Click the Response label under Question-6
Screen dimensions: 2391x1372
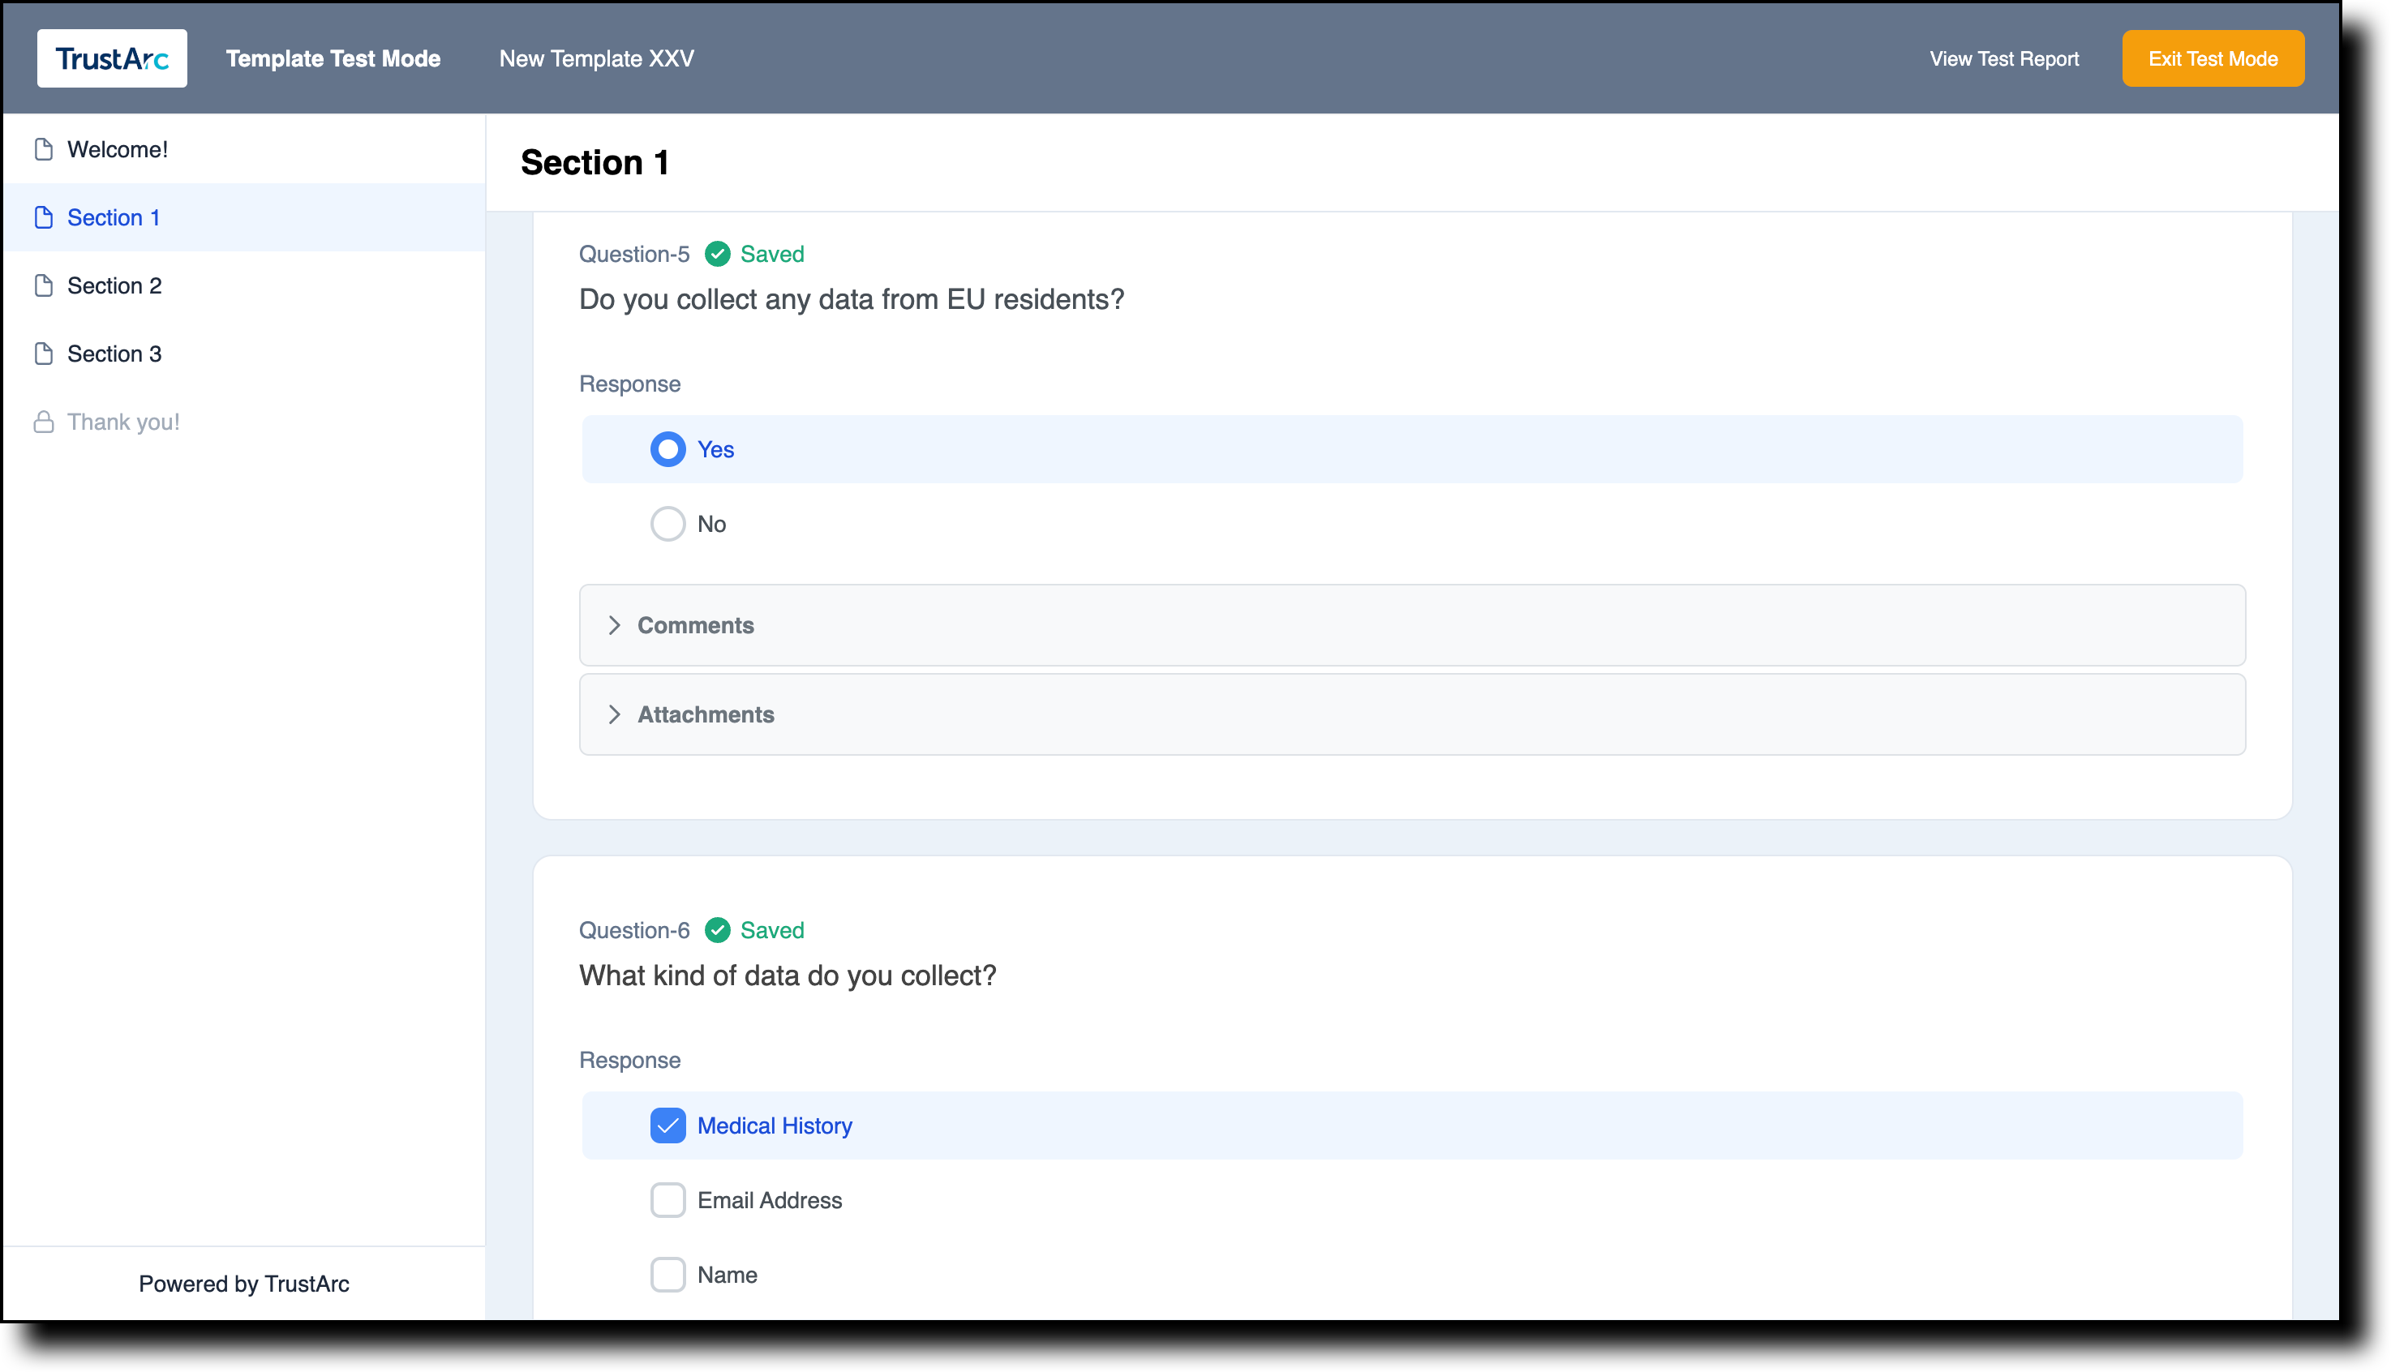coord(629,1060)
